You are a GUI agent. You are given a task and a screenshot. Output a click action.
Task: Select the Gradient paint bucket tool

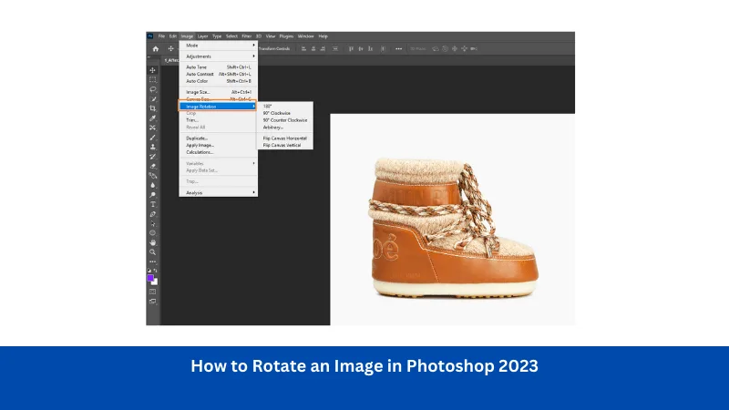pos(152,176)
